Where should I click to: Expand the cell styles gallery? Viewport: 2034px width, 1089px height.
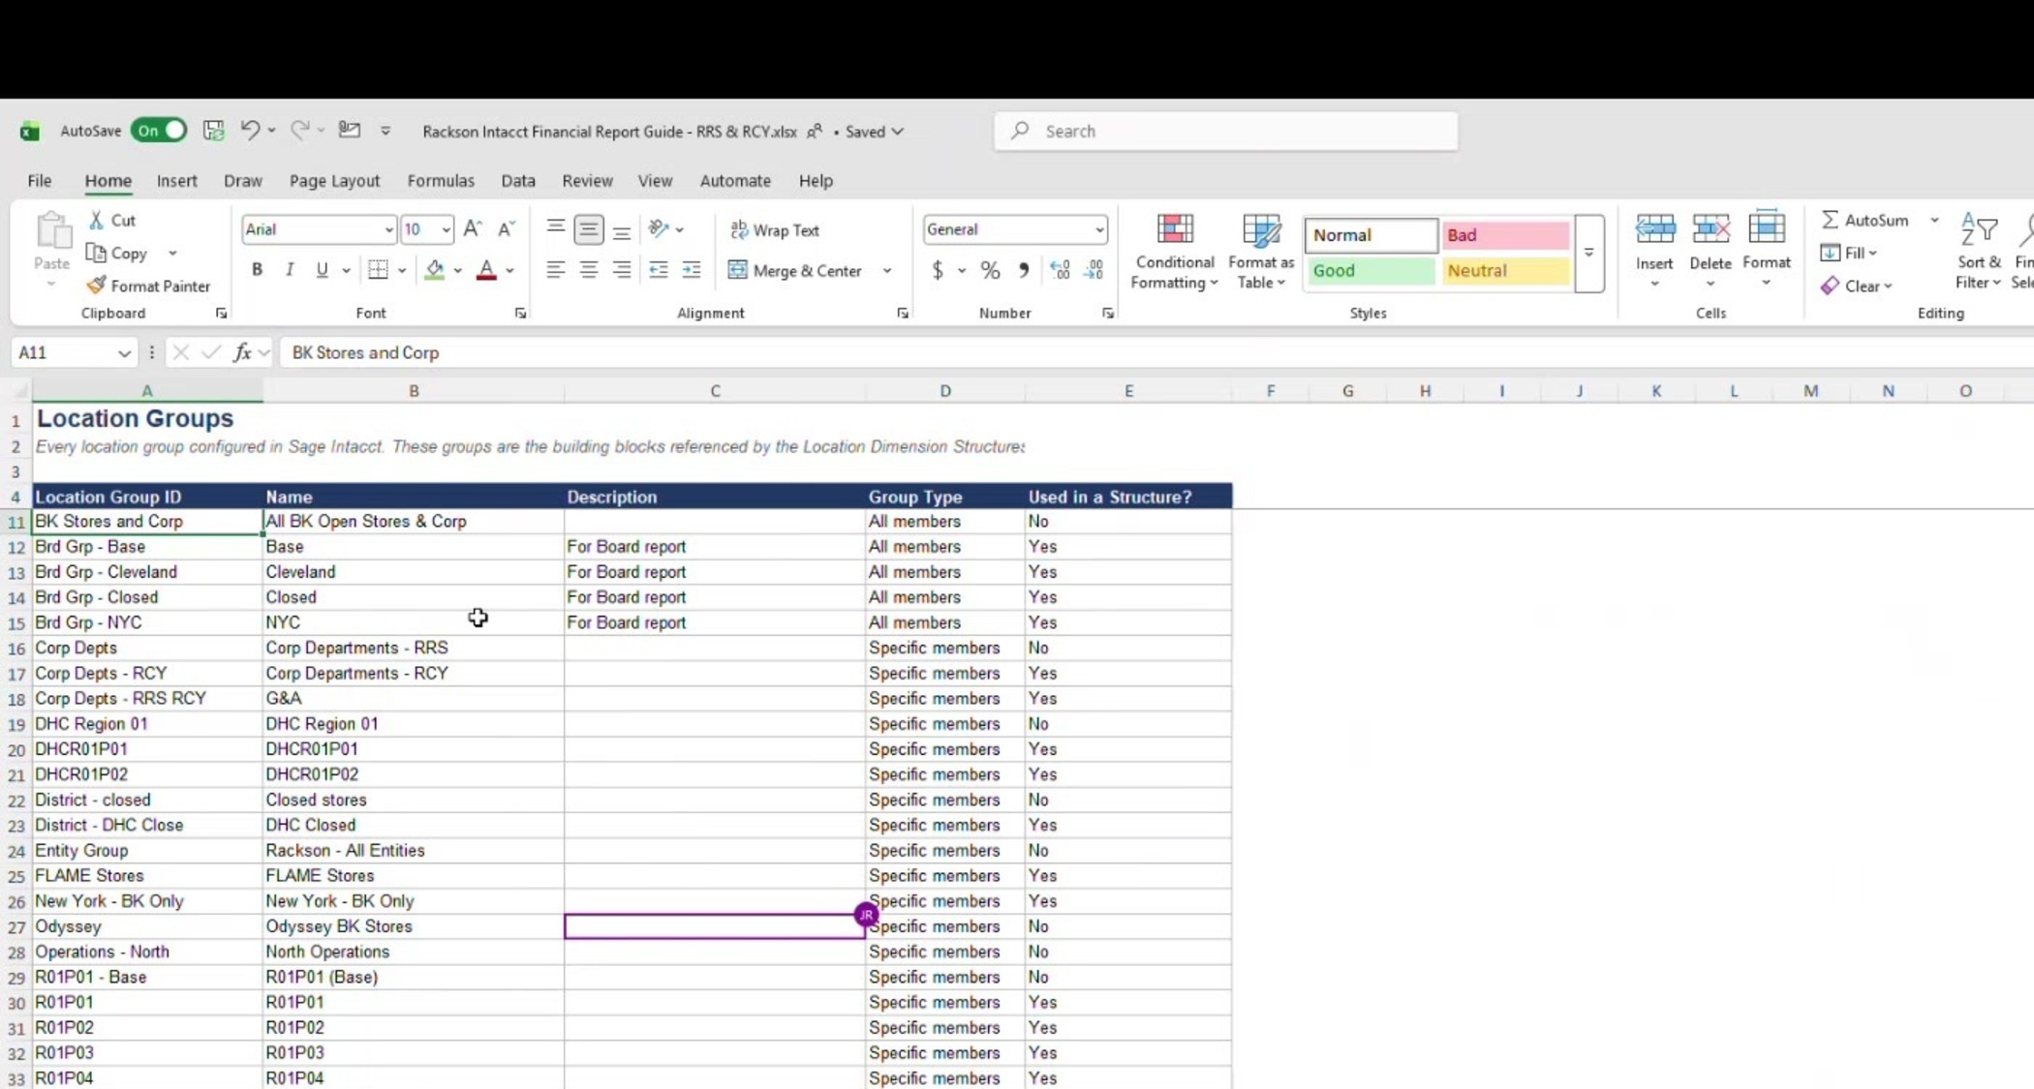tap(1588, 253)
